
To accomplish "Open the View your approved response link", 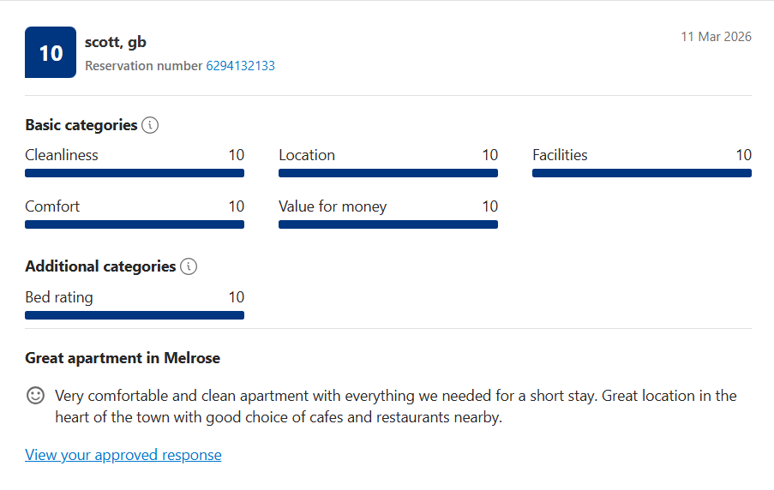I will click(x=123, y=455).
